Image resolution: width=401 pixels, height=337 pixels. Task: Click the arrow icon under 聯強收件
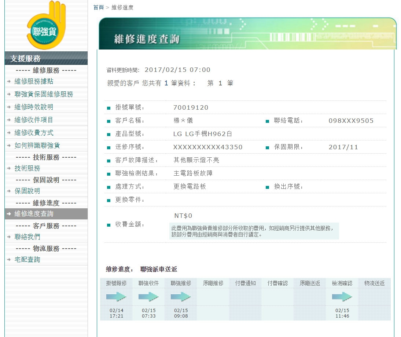pyautogui.click(x=148, y=297)
